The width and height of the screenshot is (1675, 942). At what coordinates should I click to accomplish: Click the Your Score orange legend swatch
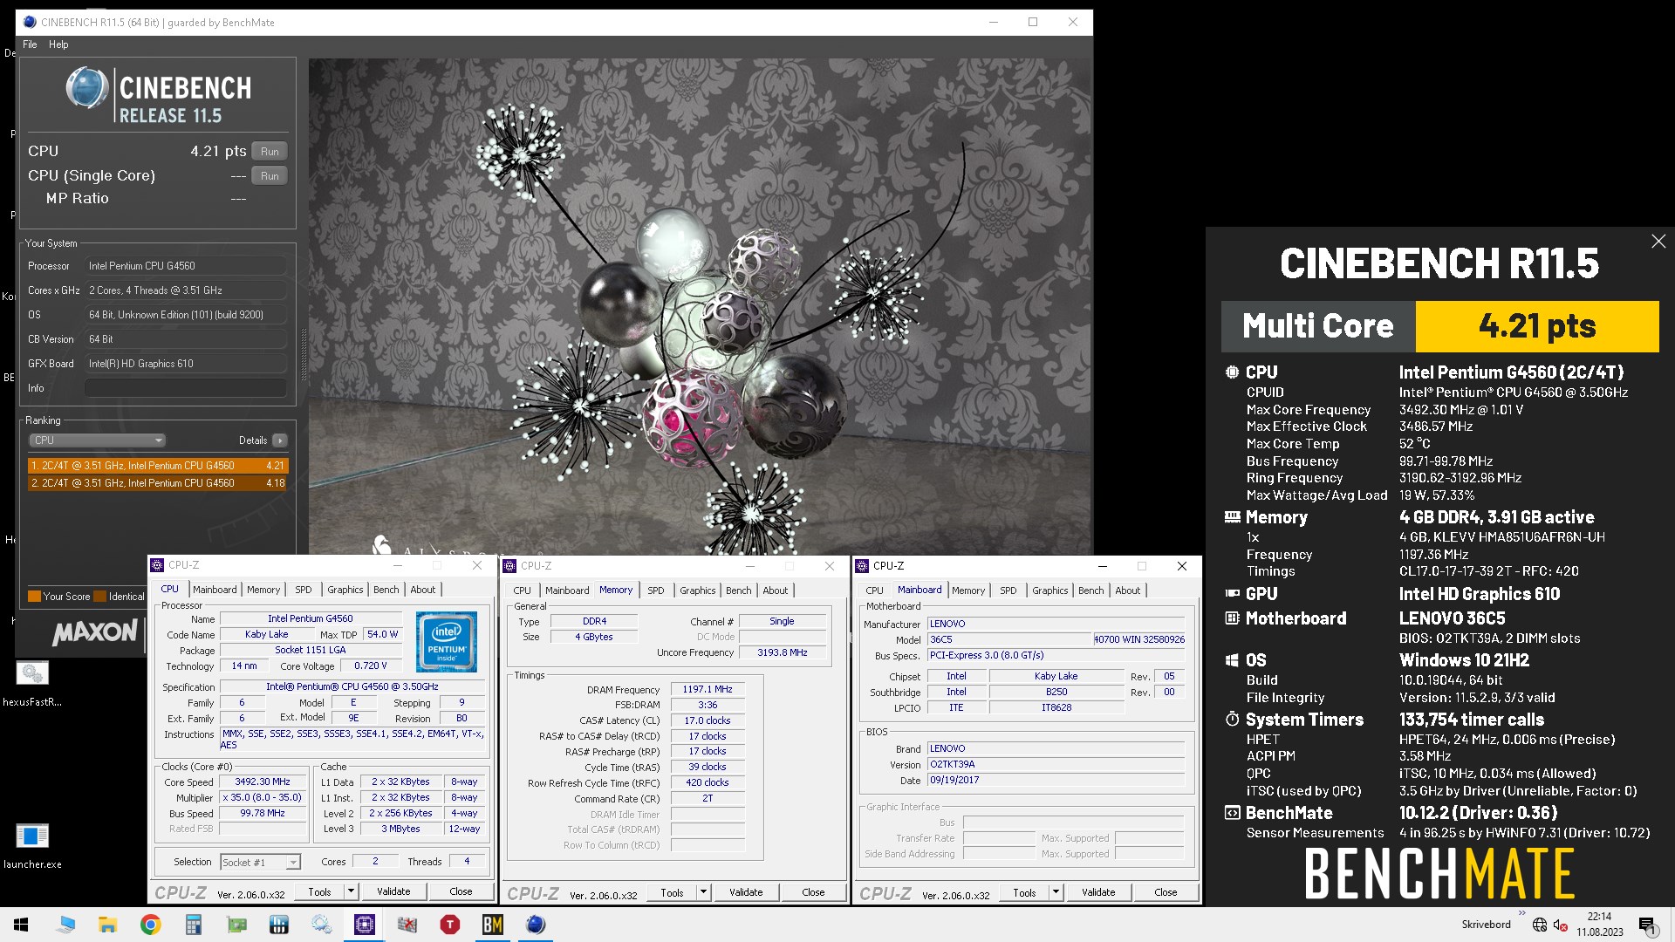coord(35,597)
